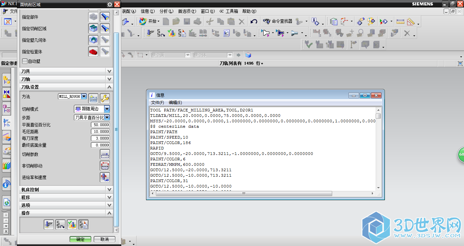Expand the 机床控制 section
This screenshot has width=464, height=246.
tap(66, 190)
